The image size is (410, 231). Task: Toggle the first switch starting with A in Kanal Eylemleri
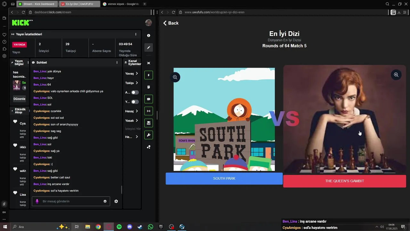[135, 92]
